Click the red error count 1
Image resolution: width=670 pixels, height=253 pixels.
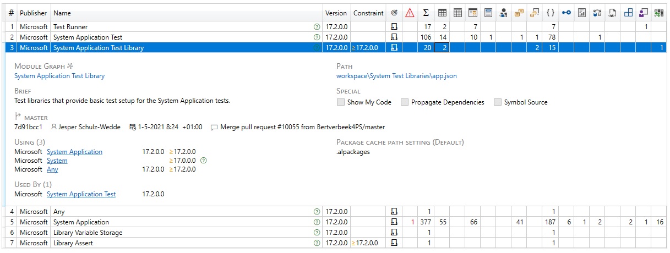412,222
